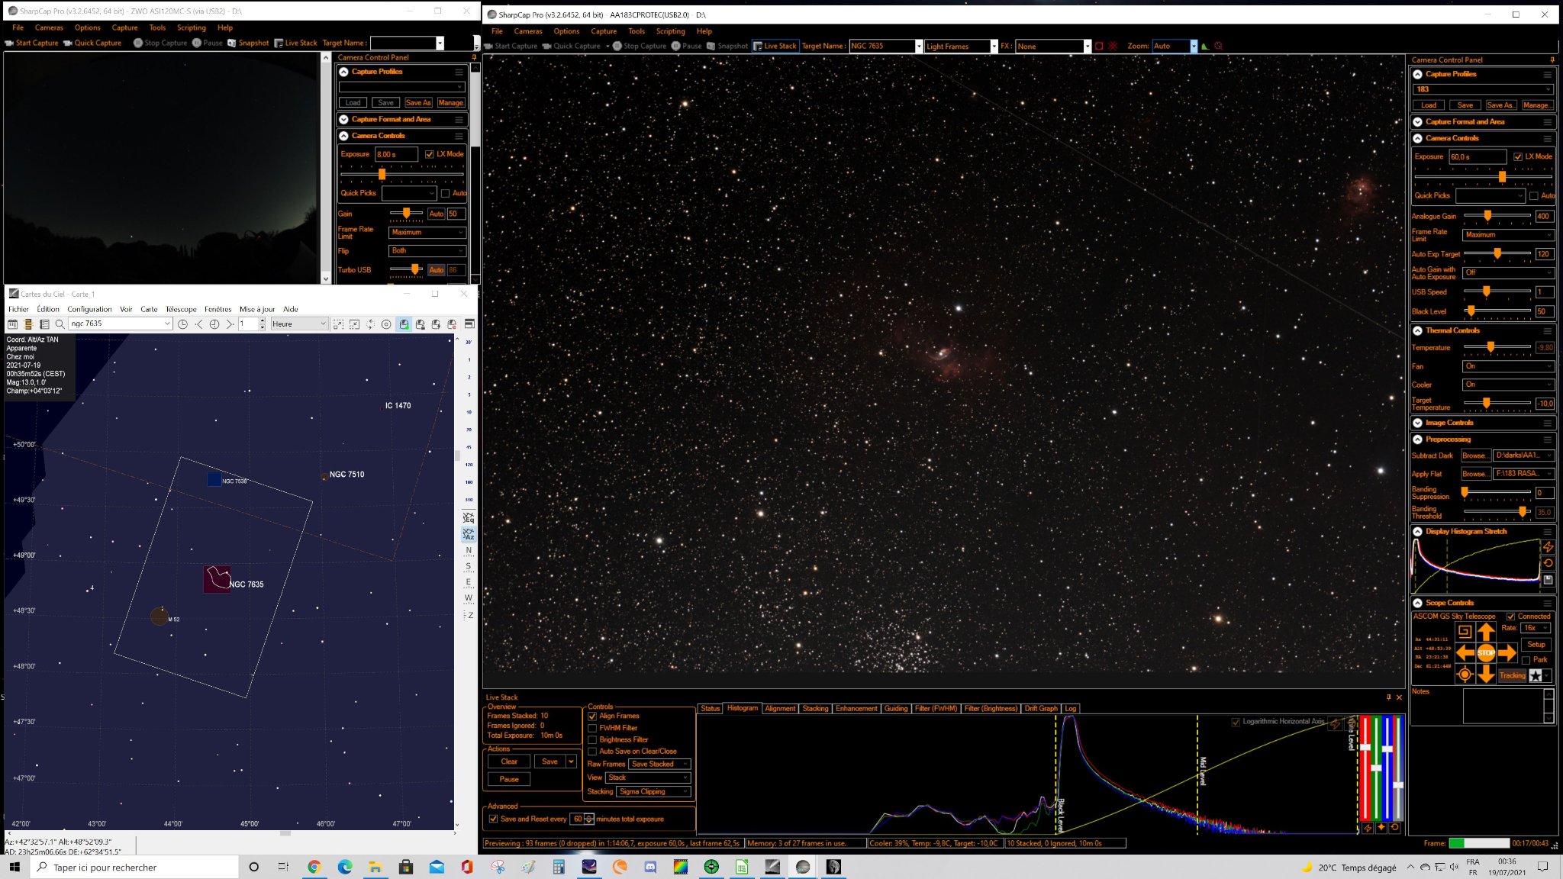Click the Windows Start button
The width and height of the screenshot is (1563, 879).
pyautogui.click(x=14, y=867)
